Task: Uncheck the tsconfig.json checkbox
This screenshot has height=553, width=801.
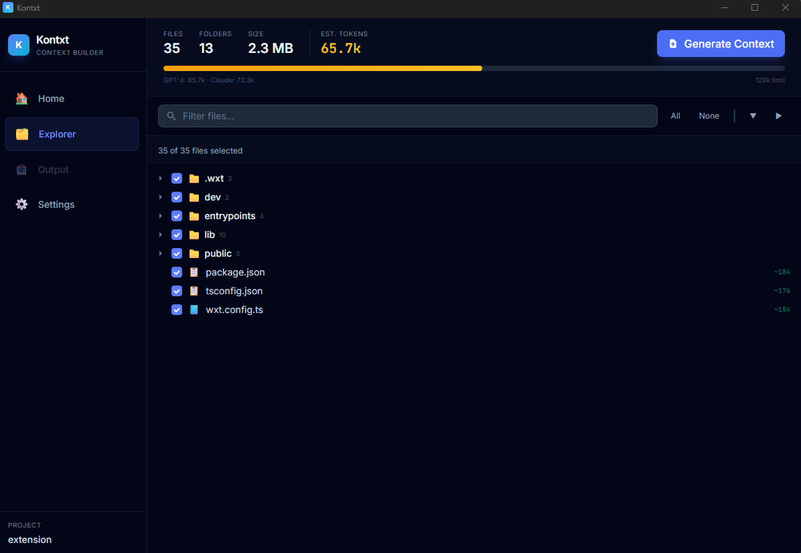Action: tap(177, 291)
